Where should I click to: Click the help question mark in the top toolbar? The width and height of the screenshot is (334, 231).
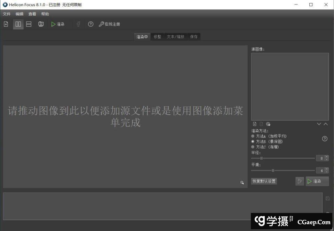click(x=90, y=24)
